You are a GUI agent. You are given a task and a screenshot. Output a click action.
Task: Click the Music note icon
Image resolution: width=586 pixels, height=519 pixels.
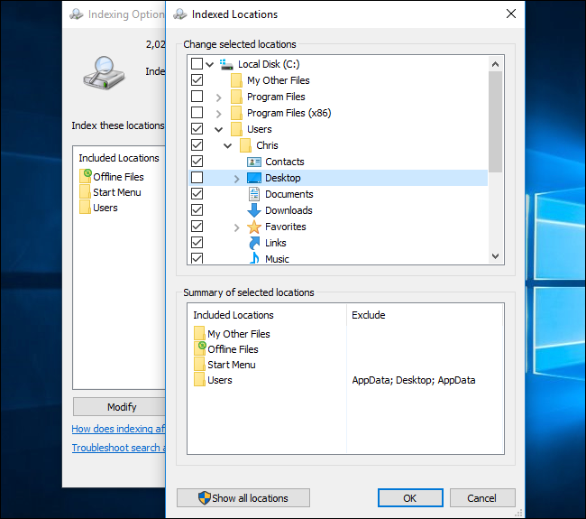(254, 258)
